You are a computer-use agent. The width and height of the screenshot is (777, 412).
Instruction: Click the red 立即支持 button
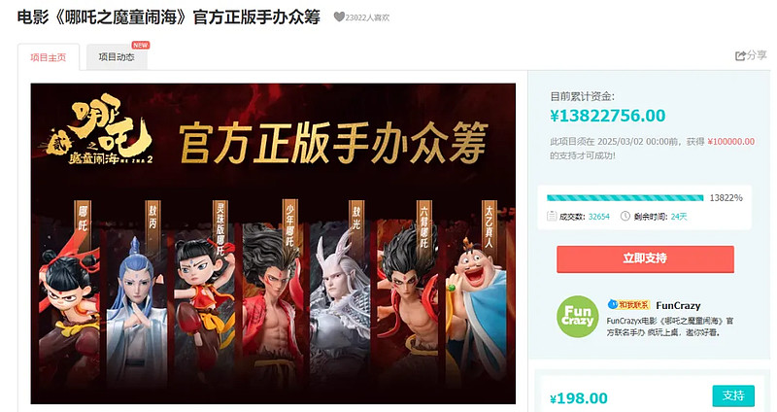point(645,258)
